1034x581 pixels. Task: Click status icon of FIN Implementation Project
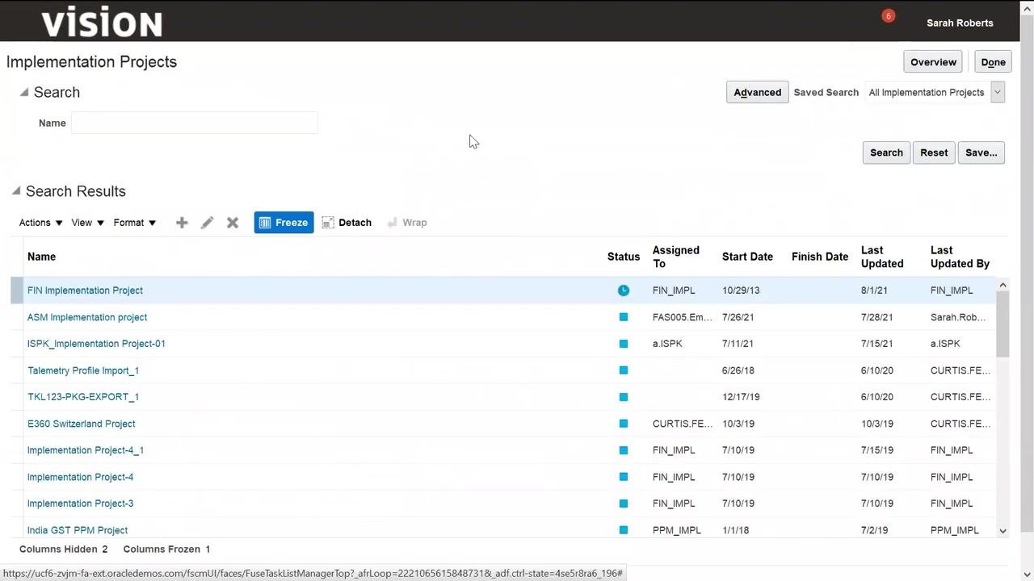pyautogui.click(x=624, y=290)
